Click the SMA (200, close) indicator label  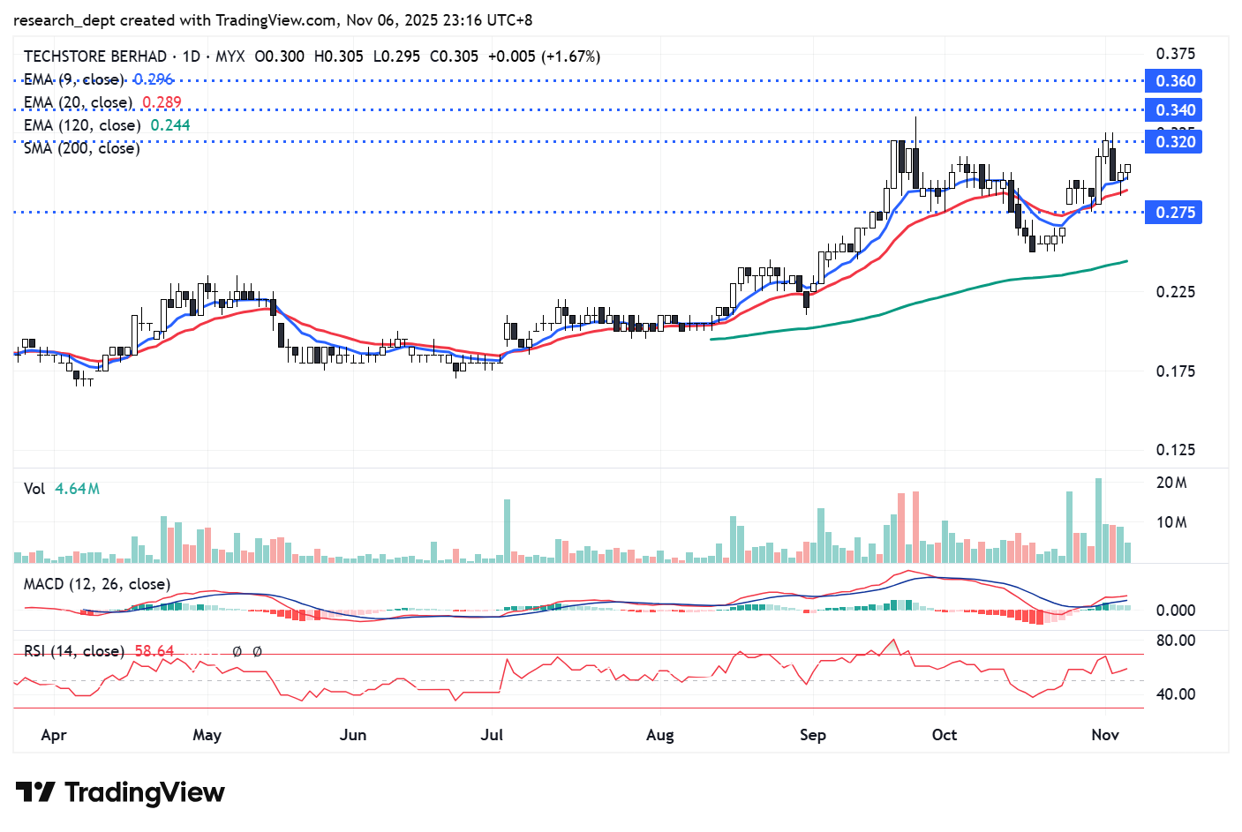tap(82, 148)
